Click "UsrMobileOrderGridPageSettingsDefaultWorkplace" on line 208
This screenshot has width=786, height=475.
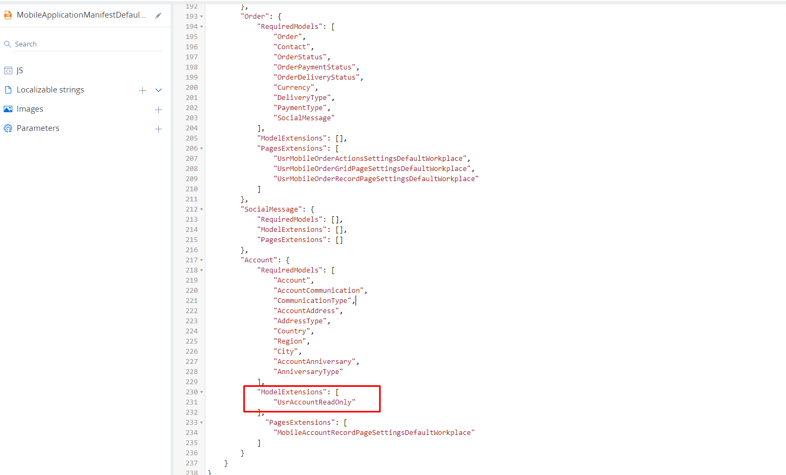373,169
